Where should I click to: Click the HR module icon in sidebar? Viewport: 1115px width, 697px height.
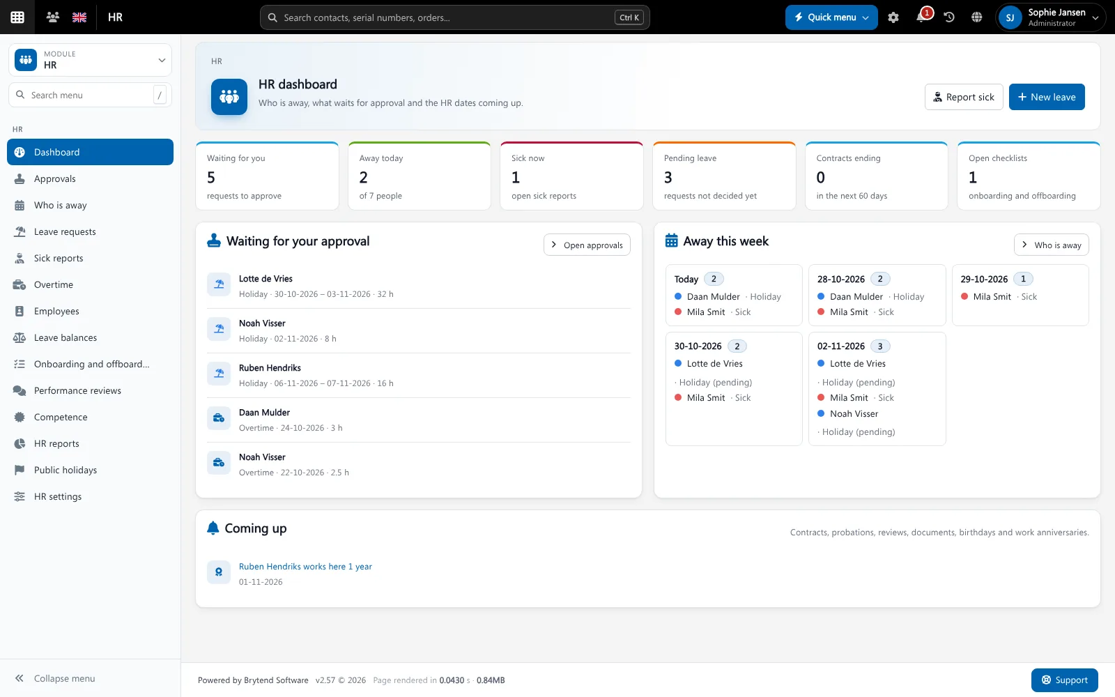[x=26, y=60]
